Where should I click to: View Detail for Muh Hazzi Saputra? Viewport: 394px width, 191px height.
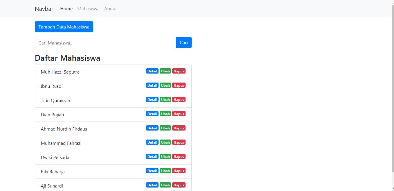pos(152,71)
